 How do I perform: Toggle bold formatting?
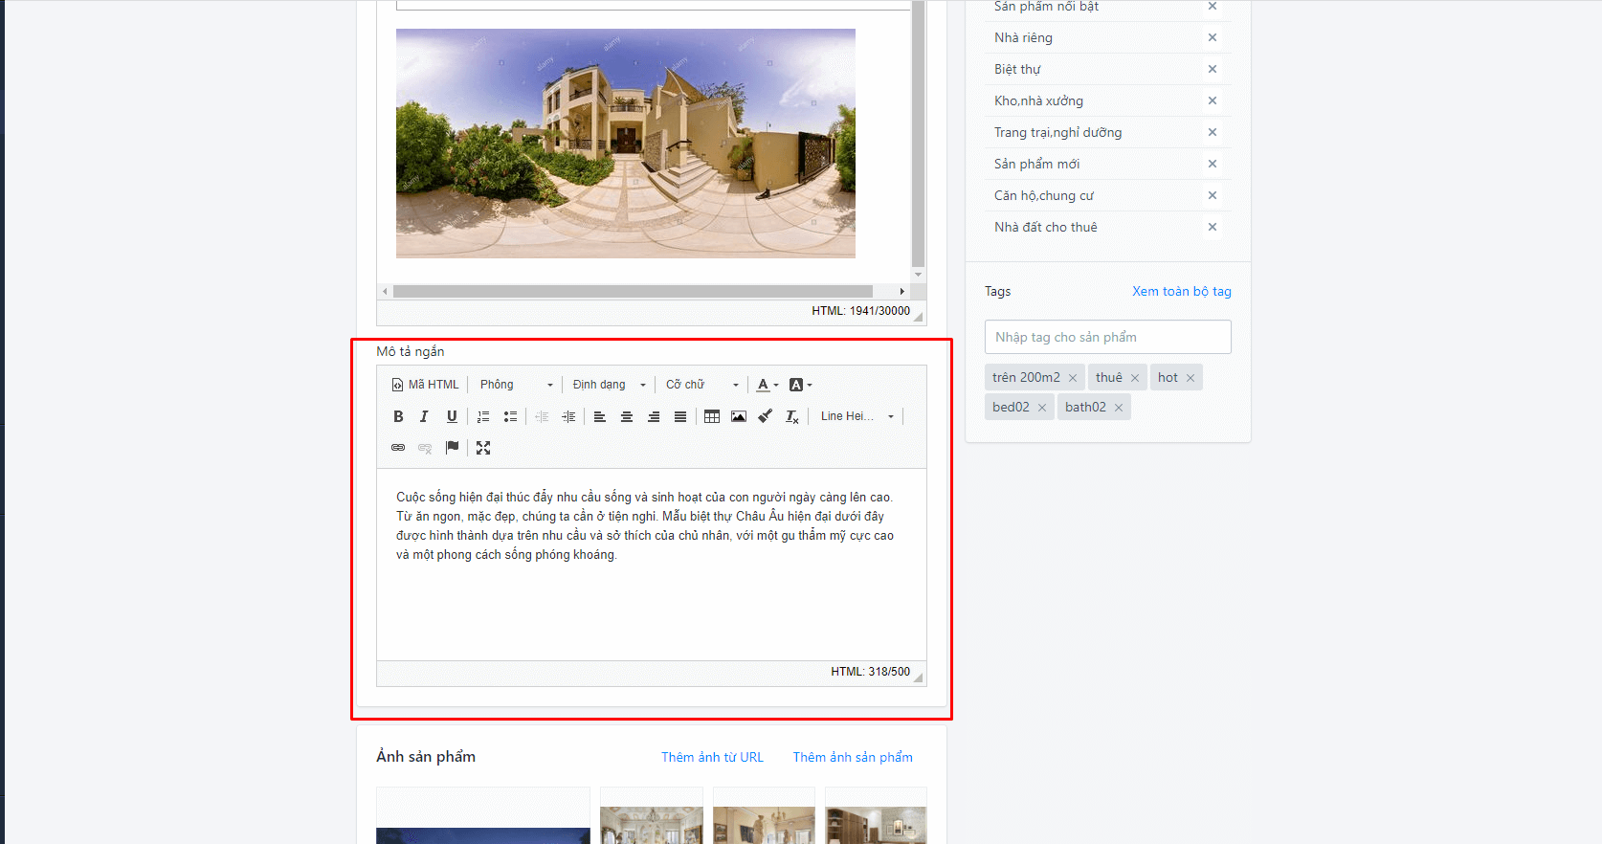tap(398, 416)
